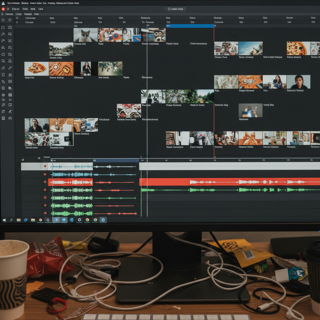Viewport: 320px width, 320px height.
Task: Select the long green waveform clip below the red clip
Action: point(231,190)
